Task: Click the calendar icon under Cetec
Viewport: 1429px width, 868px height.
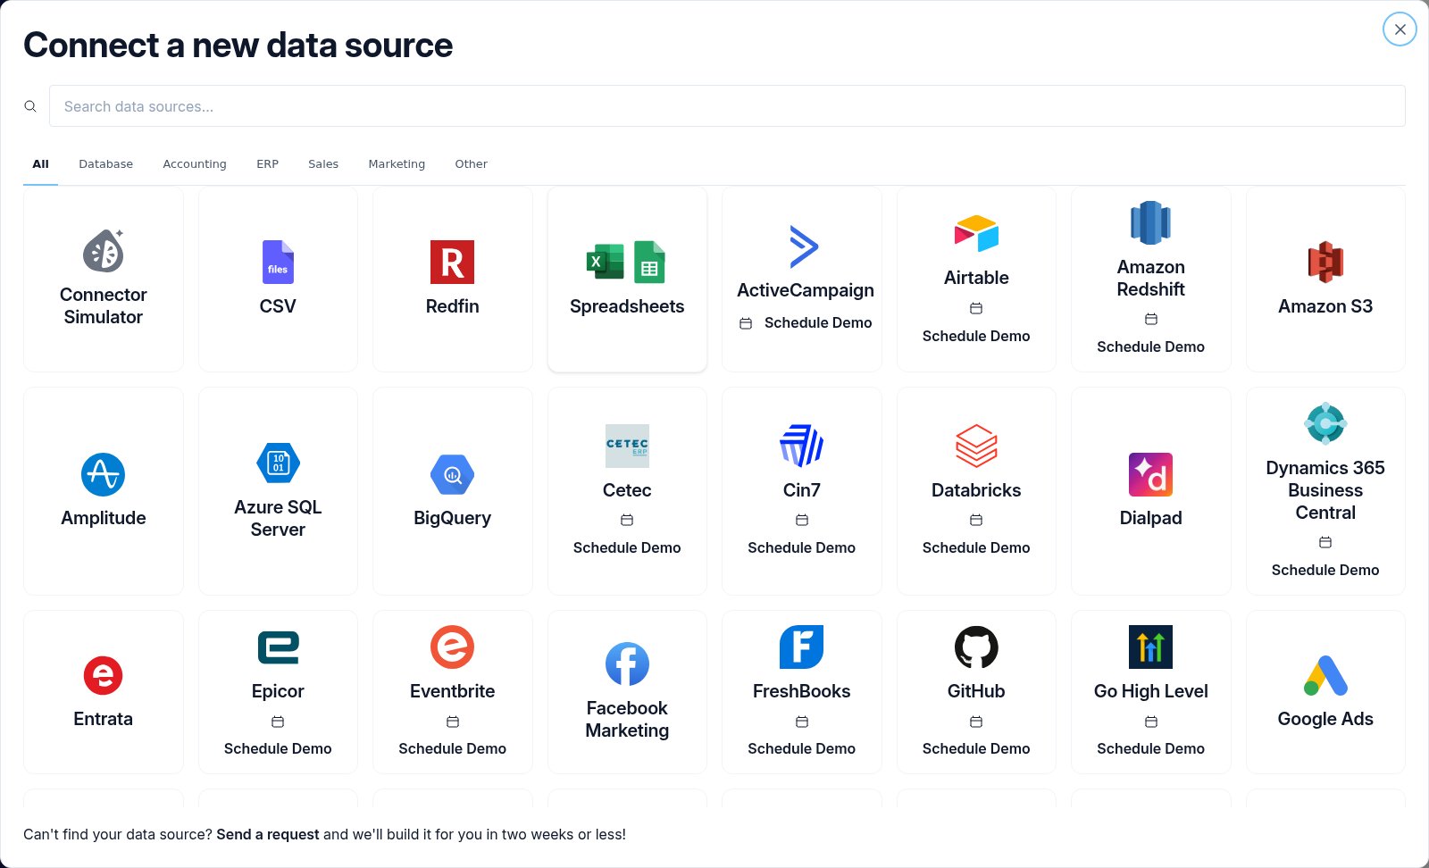Action: 627,520
